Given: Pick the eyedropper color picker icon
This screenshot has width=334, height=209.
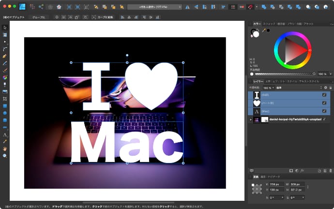Looking at the screenshot, I should pos(263,30).
